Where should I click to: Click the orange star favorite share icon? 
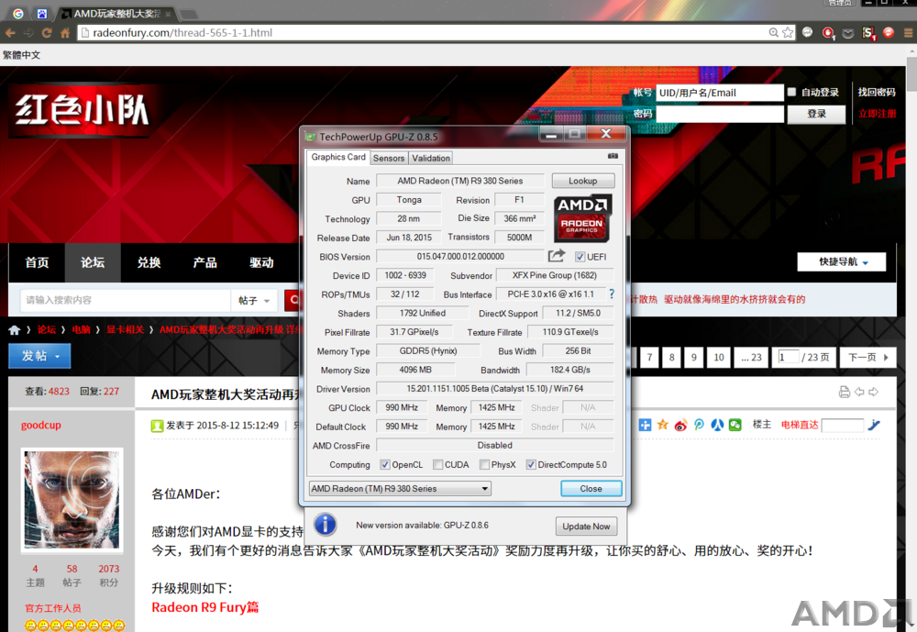pos(663,425)
